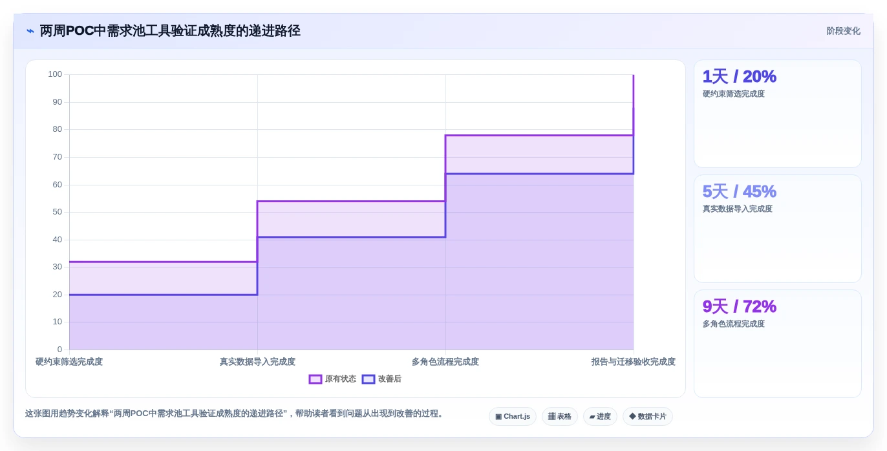887x451 pixels.
Task: Click x-axis label 多角色流程完成度
Action: (445, 362)
